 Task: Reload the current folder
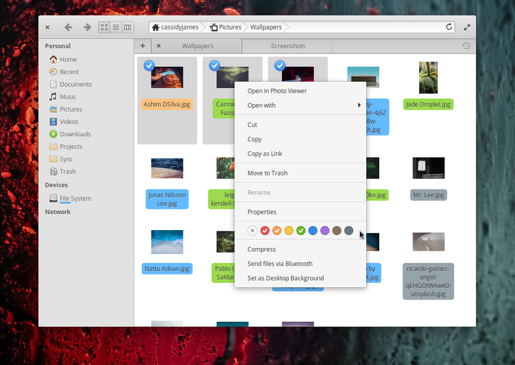[x=449, y=27]
